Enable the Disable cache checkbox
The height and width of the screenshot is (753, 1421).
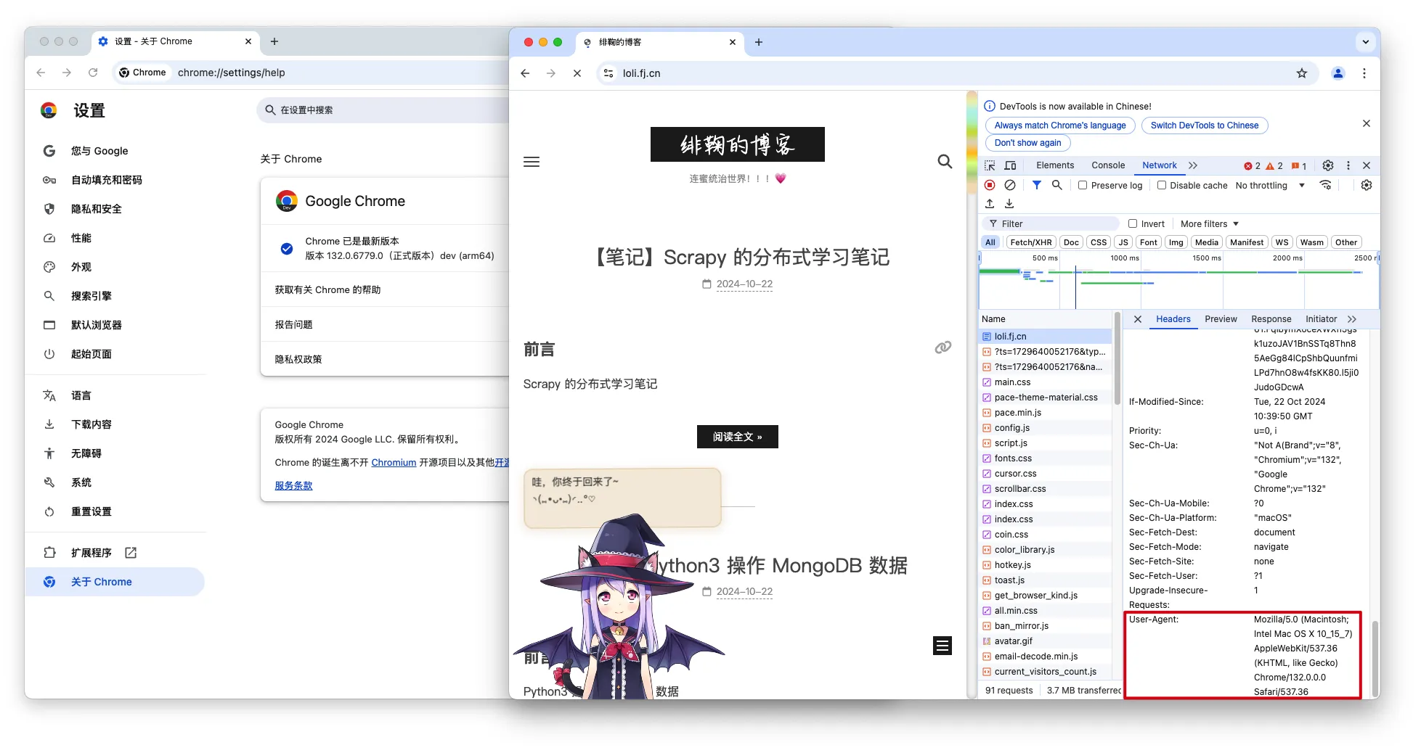[x=1162, y=185]
